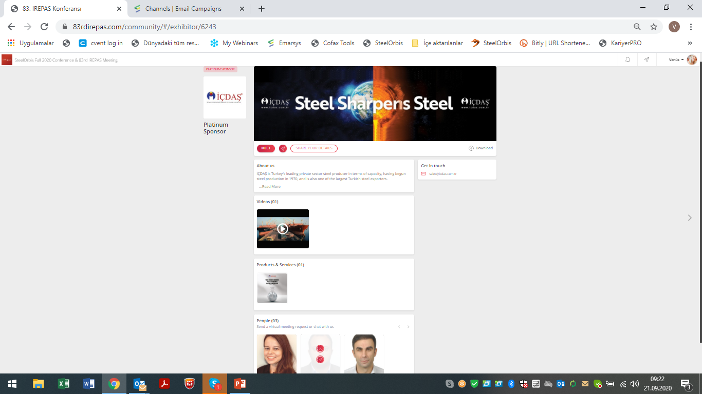Click the browser back arrow

11,27
